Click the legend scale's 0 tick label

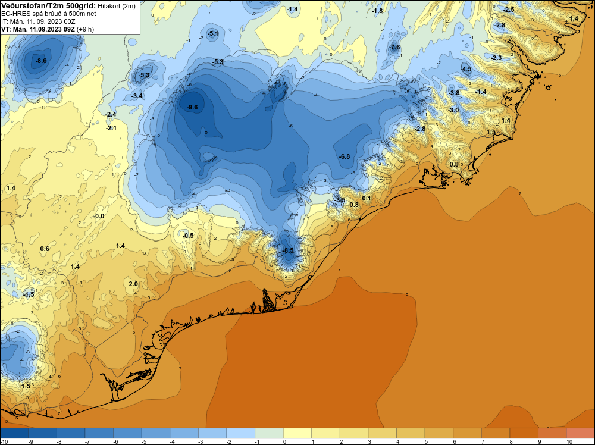tap(284, 441)
